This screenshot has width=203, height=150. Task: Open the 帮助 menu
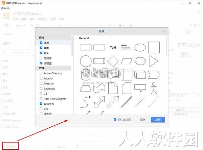click(62, 19)
